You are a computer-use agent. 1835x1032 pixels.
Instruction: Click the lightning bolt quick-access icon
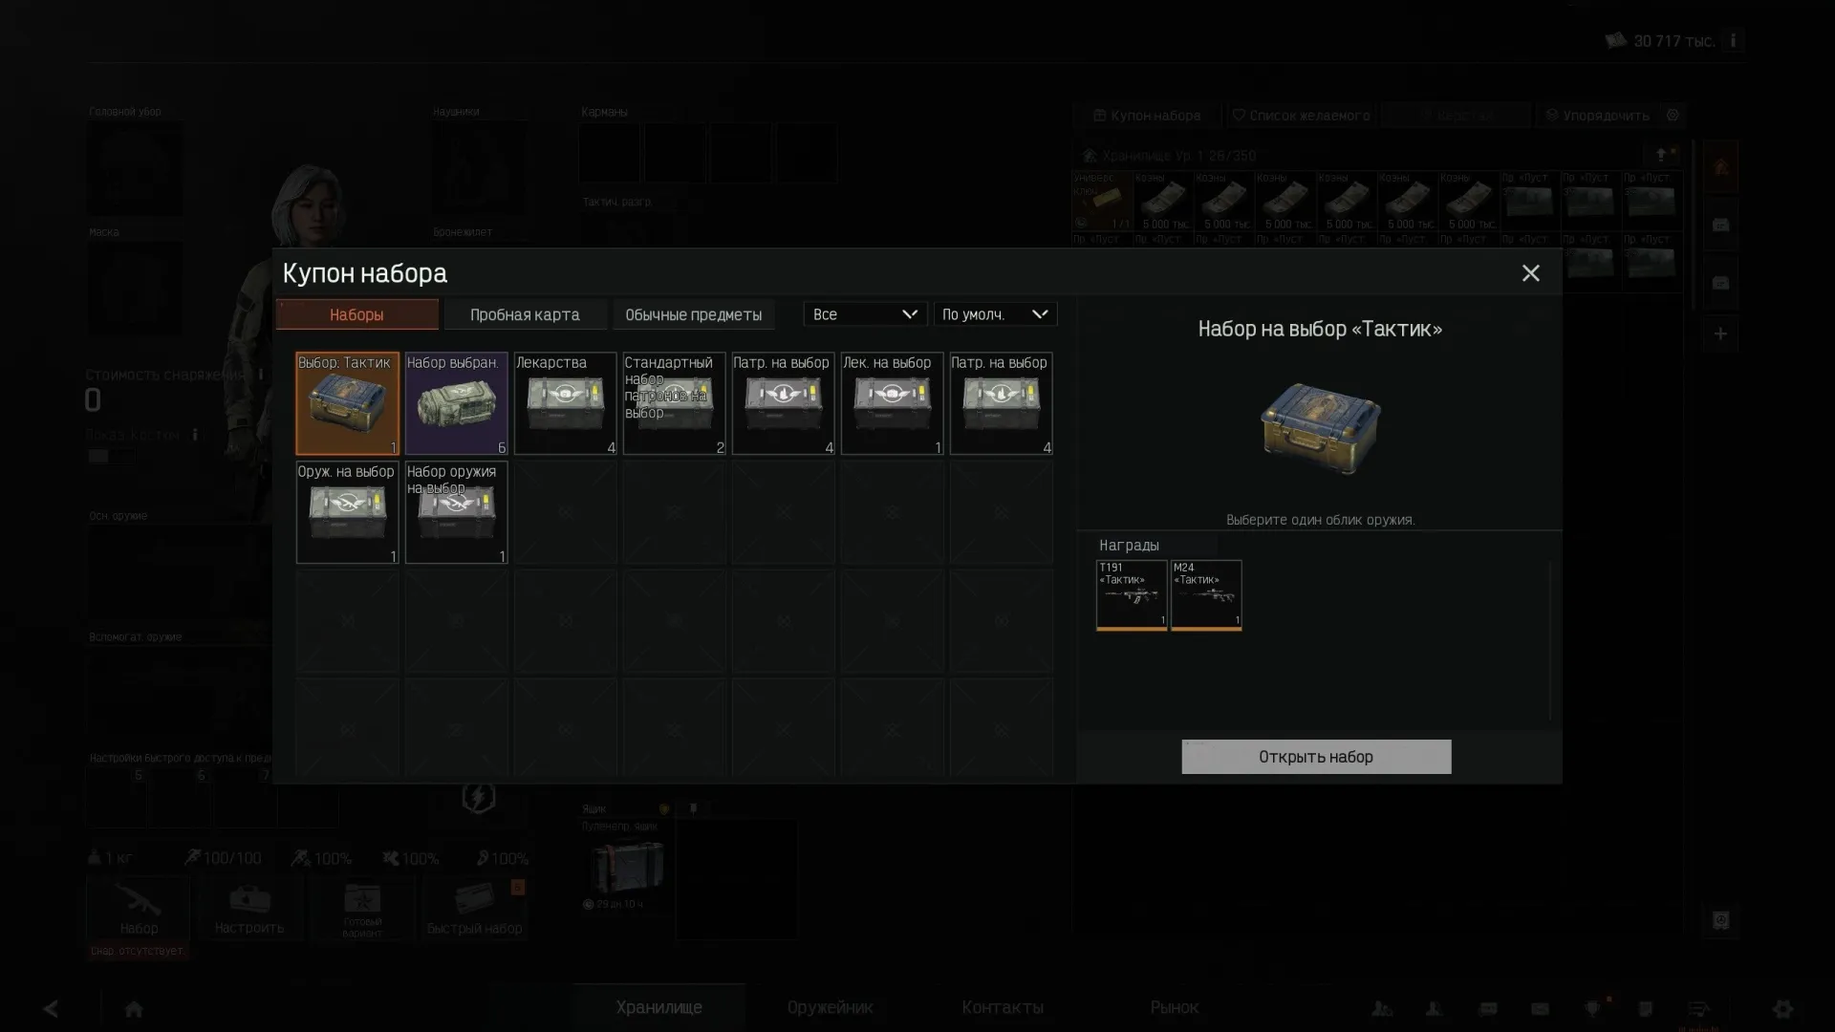479,797
